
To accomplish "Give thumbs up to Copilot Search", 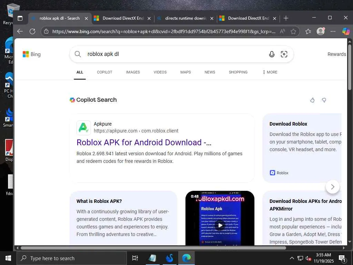I will (312, 100).
